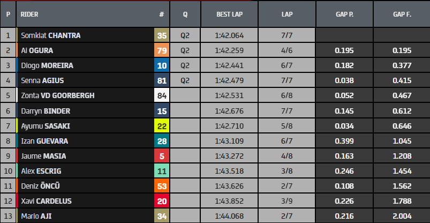Viewport: 430px width, 223px height.
Task: Sort by the BEST LAP column header
Action: point(229,14)
